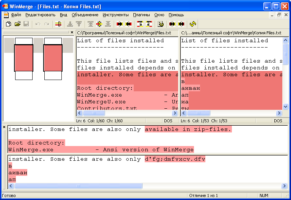
Task: Open the Окно menu
Action: [159, 15]
